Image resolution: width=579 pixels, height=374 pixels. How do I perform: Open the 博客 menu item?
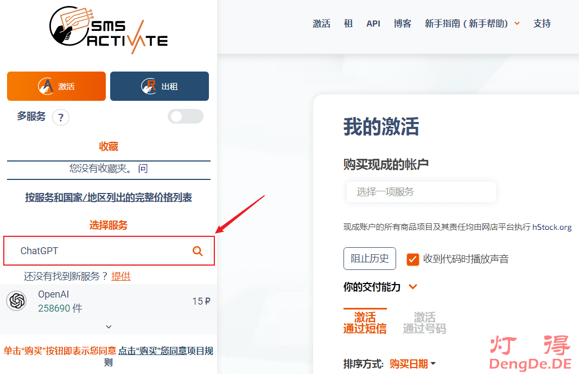coord(403,23)
